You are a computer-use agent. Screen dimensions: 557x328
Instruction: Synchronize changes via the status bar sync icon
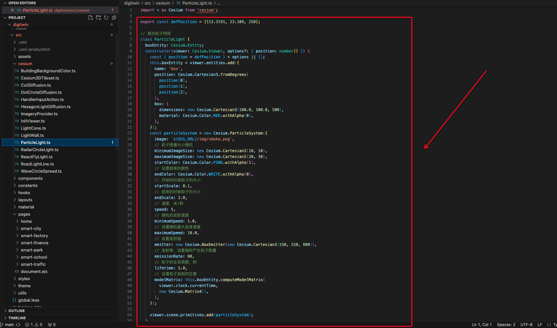[18, 325]
